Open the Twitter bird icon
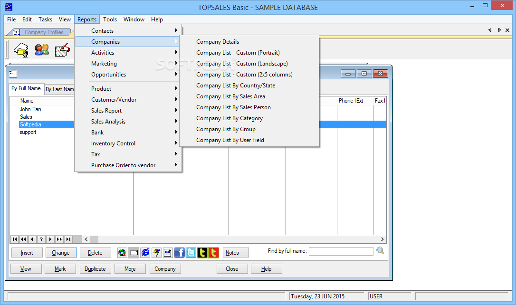 pos(191,253)
